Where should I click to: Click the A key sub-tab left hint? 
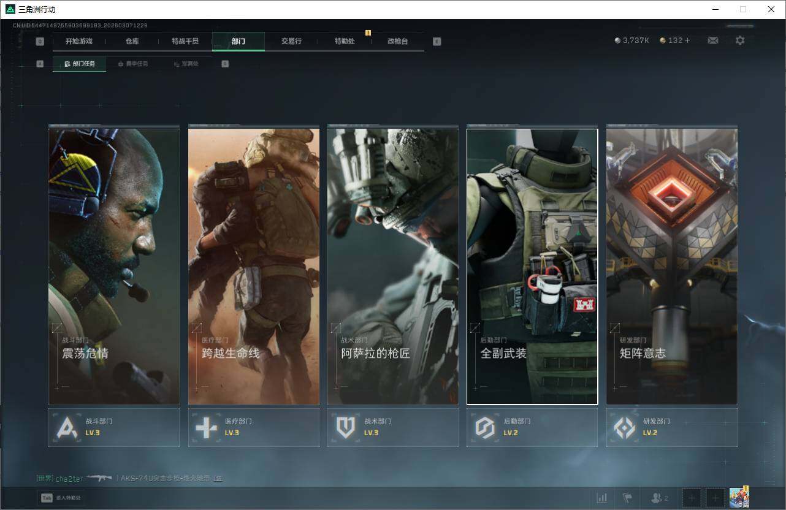point(40,64)
